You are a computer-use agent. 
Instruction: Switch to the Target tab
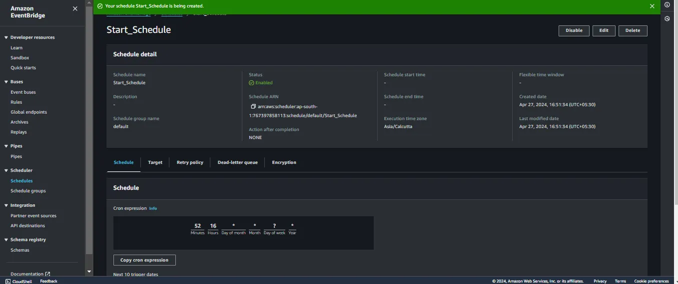[x=155, y=162]
